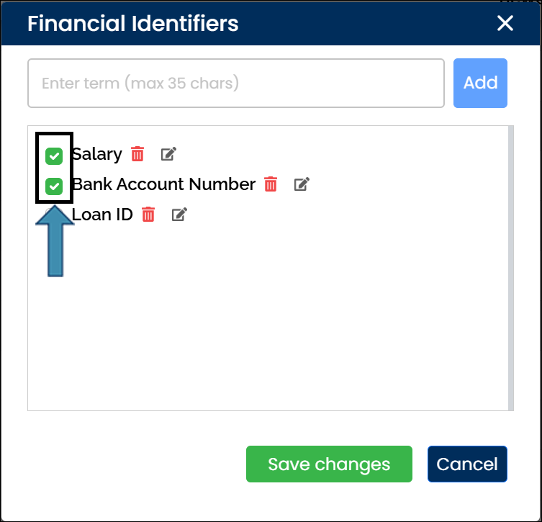Click the blue upward arrow annotation
The height and width of the screenshot is (522, 542).
(x=55, y=243)
